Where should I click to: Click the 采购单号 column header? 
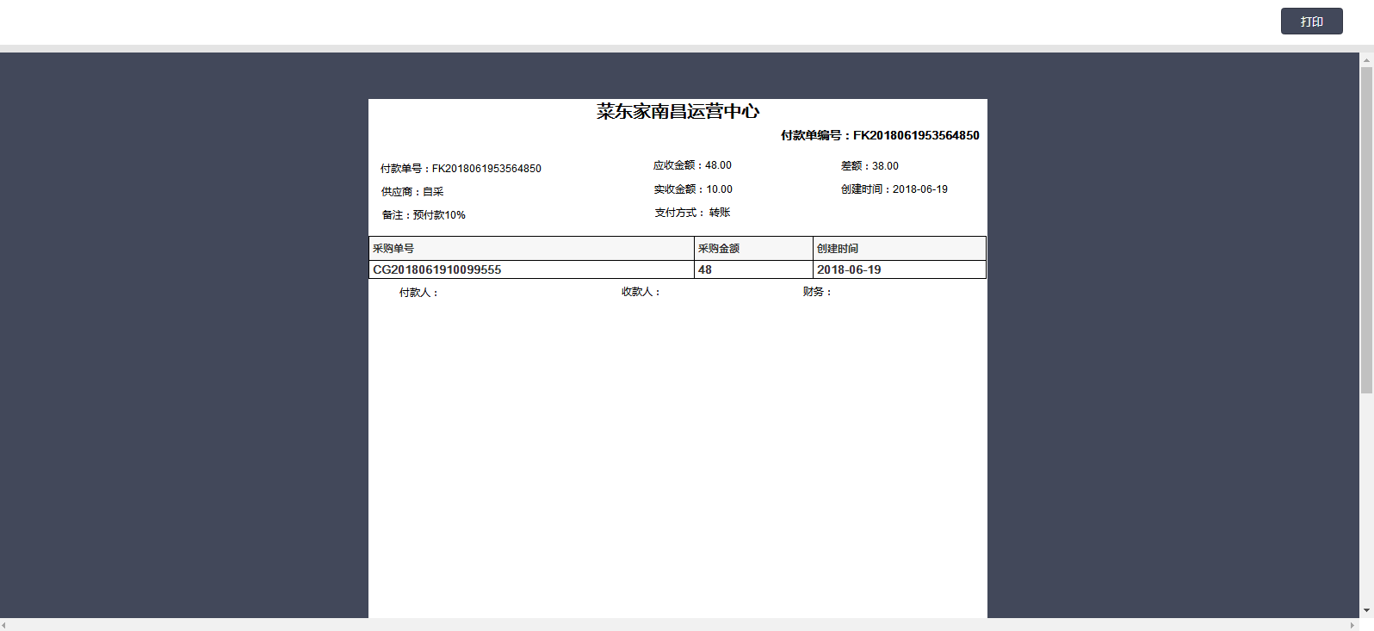pos(393,249)
